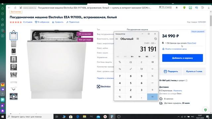Clear the calculator with C key

pyautogui.click(x=141, y=62)
